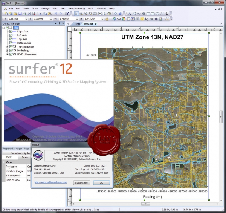This screenshot has height=213, width=226.
Task: Click the Open file folder icon
Action: 15,14
